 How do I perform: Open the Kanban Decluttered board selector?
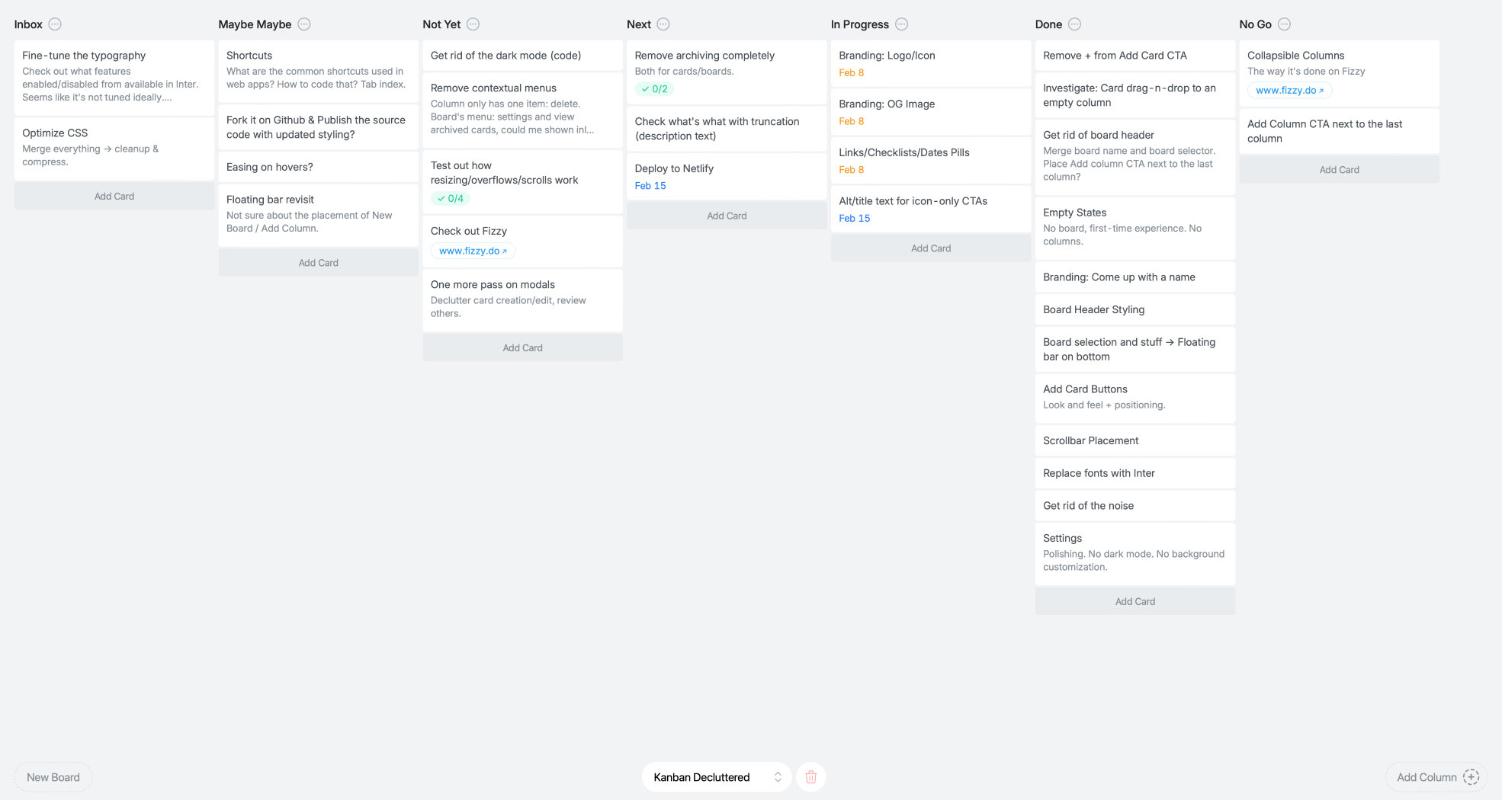pyautogui.click(x=716, y=777)
